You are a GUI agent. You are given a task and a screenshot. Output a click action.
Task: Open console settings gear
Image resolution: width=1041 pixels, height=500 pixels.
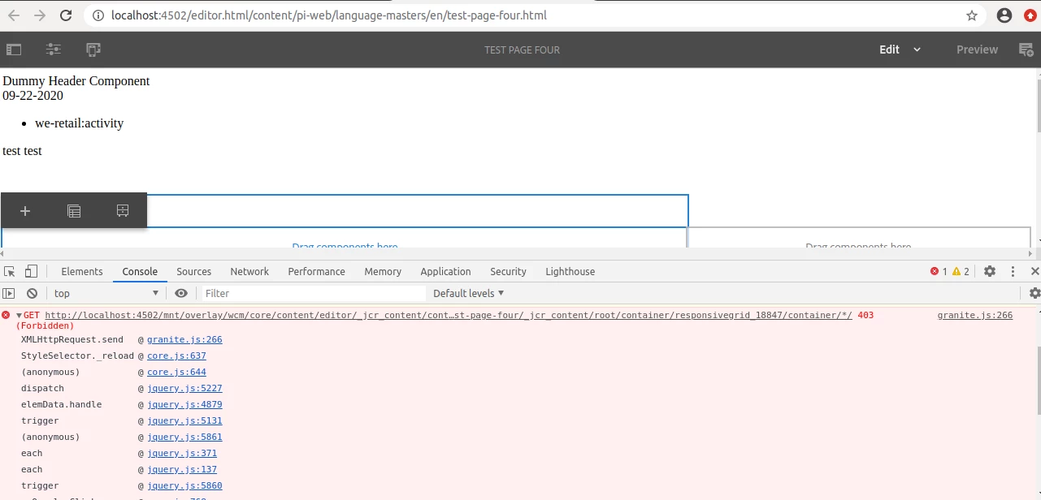(x=1034, y=293)
